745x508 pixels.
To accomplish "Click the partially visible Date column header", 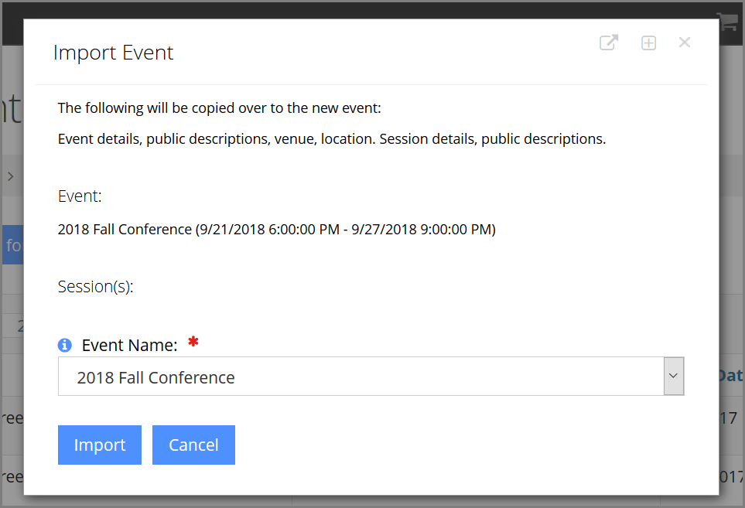I will click(731, 376).
